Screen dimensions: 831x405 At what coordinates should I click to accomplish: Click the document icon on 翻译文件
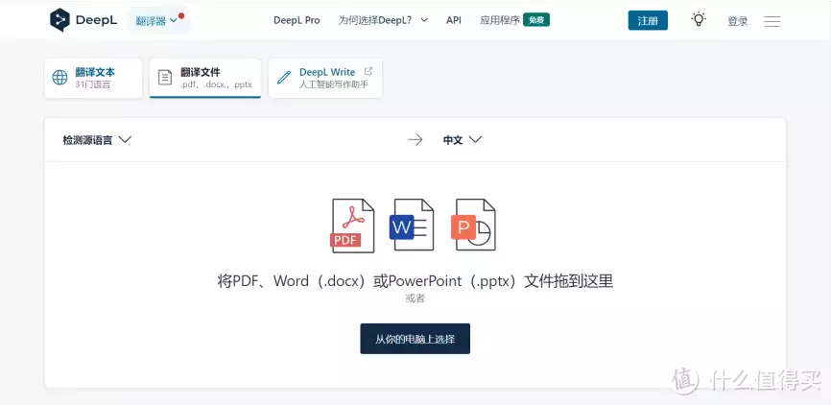point(165,78)
